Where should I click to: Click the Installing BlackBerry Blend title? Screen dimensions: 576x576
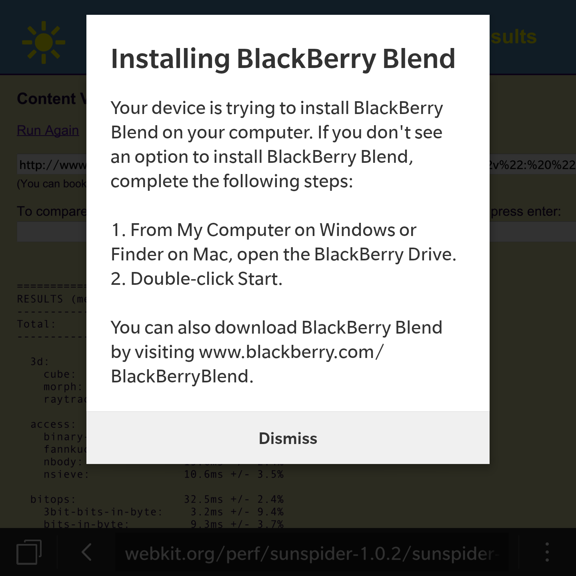(283, 58)
